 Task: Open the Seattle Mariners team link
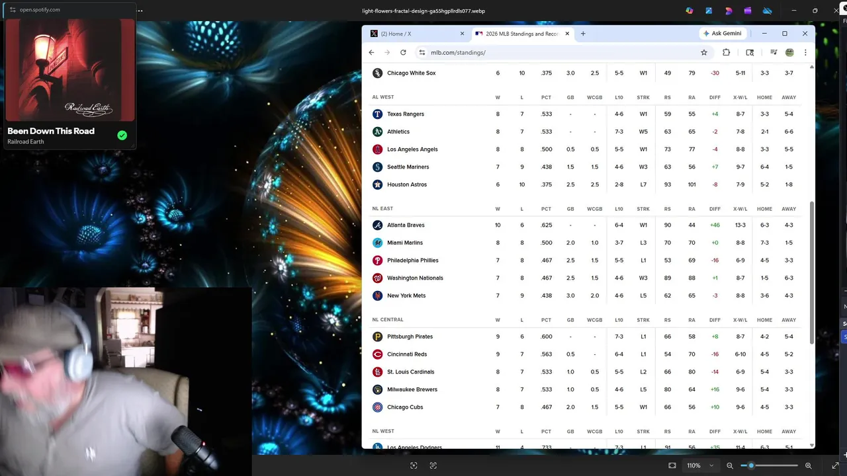[408, 167]
